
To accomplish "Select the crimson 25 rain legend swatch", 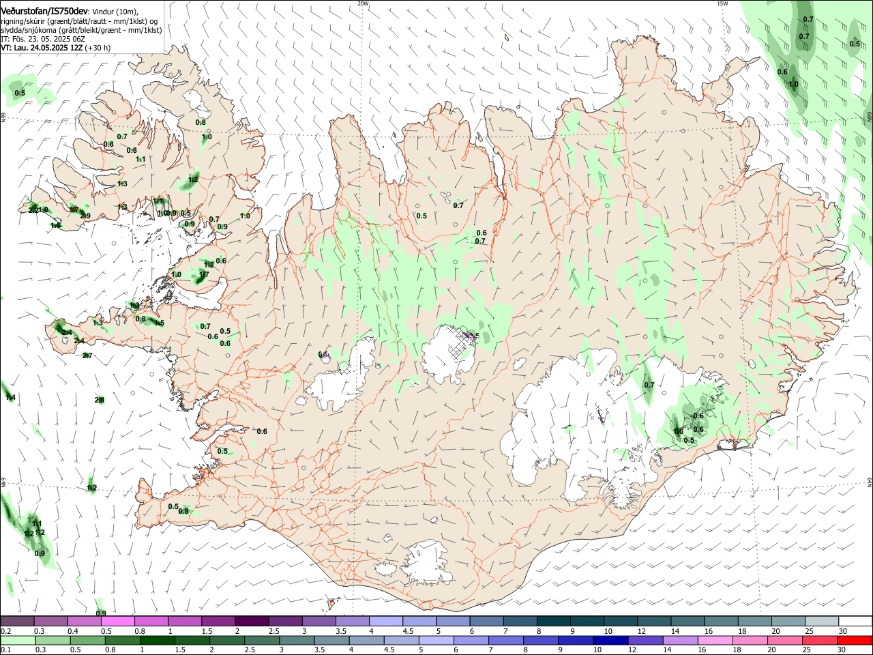I will click(x=820, y=641).
